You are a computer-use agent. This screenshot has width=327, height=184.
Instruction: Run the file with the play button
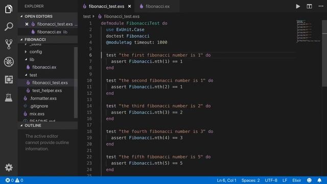[298, 6]
